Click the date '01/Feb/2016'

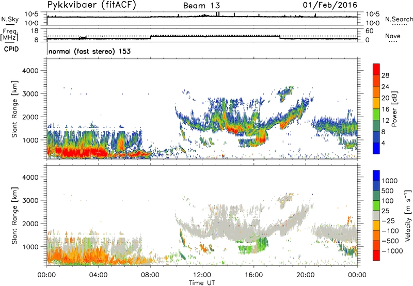coord(330,5)
